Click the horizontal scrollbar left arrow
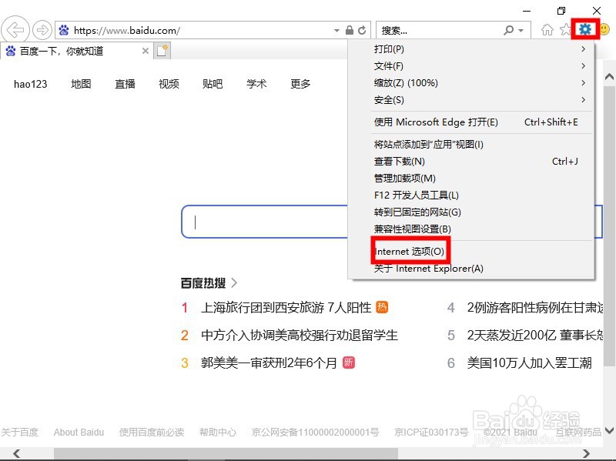The image size is (616, 461). [16, 453]
